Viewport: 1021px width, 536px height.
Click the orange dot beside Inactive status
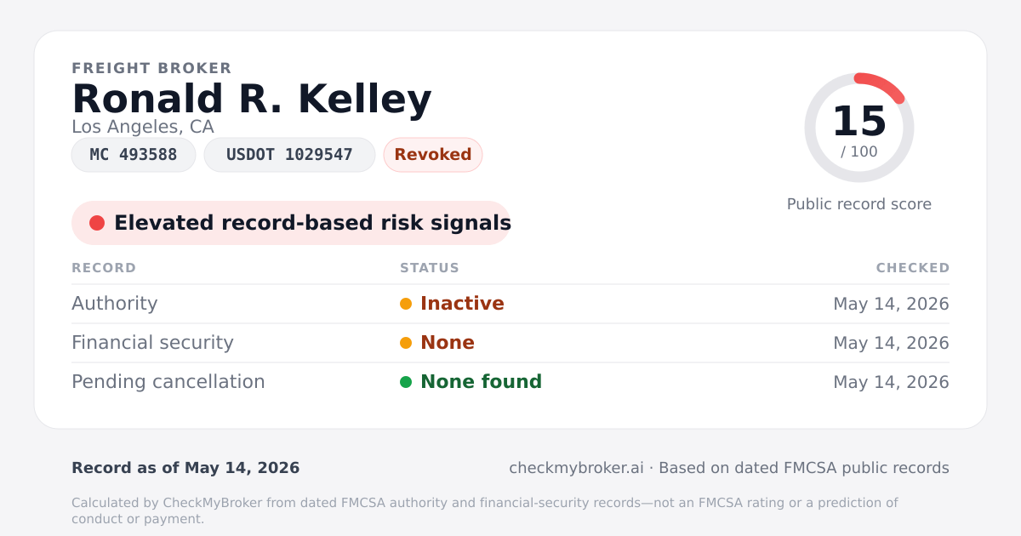tap(406, 304)
